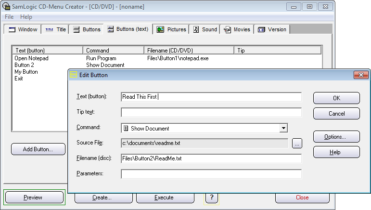Click the Create... button
This screenshot has height=210, width=371.
(x=103, y=197)
